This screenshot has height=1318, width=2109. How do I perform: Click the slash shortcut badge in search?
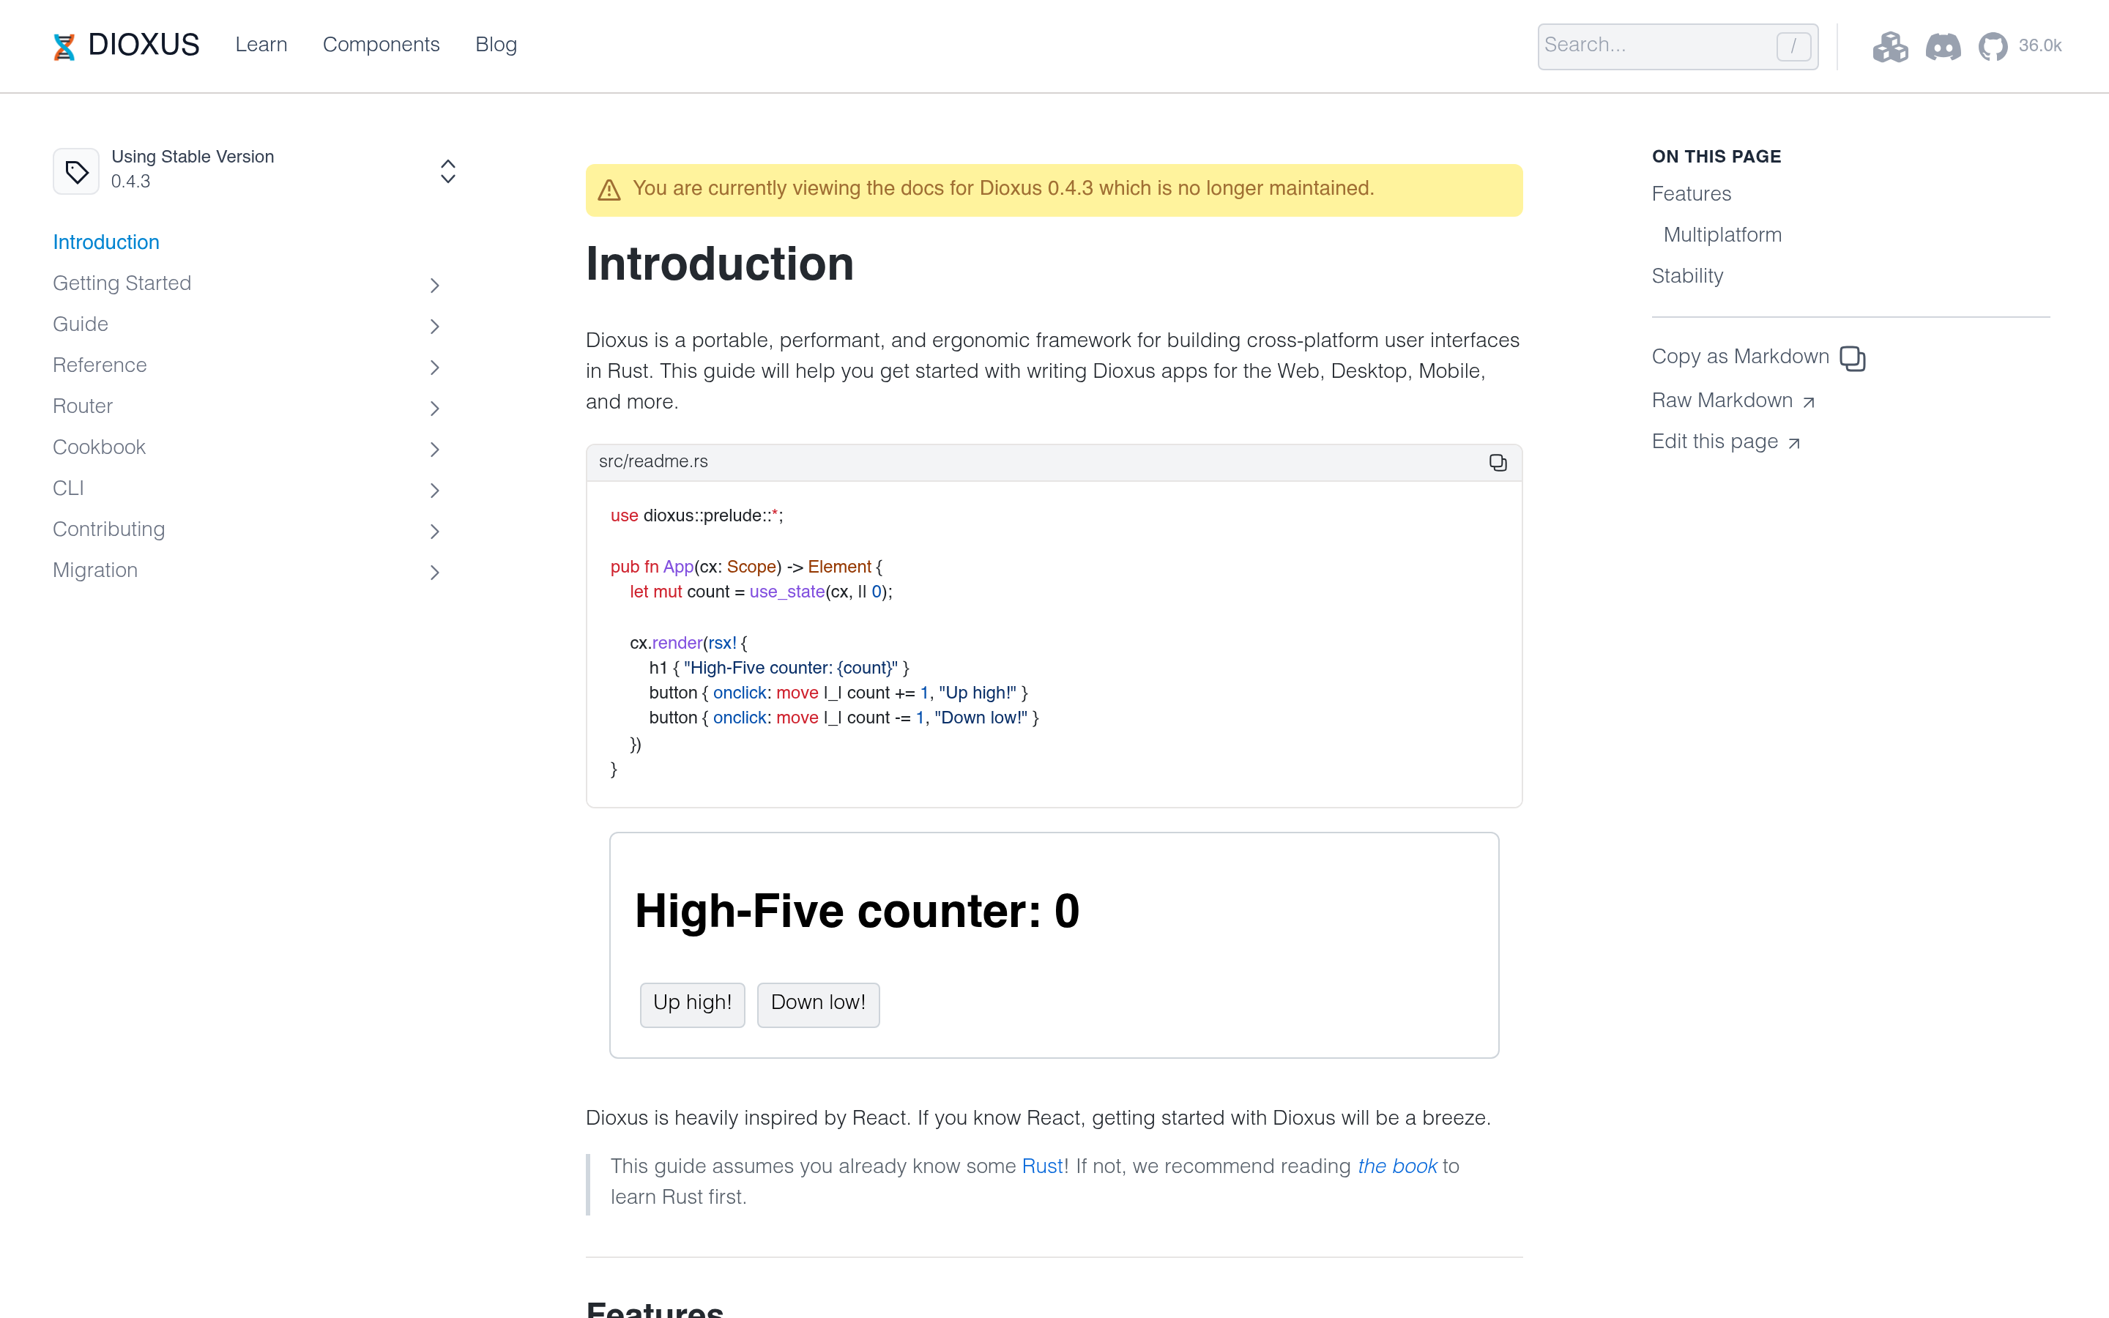[1793, 46]
